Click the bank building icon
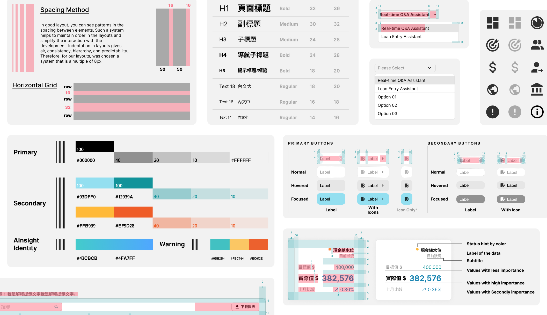The image size is (547, 315). (537, 89)
